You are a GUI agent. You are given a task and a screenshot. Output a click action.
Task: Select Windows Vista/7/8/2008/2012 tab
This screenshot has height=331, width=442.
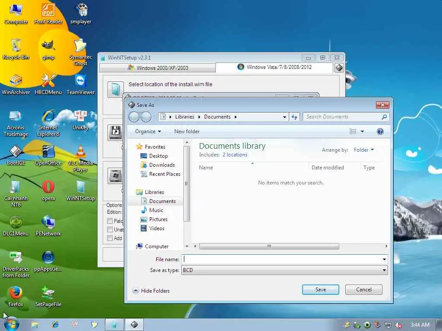274,67
